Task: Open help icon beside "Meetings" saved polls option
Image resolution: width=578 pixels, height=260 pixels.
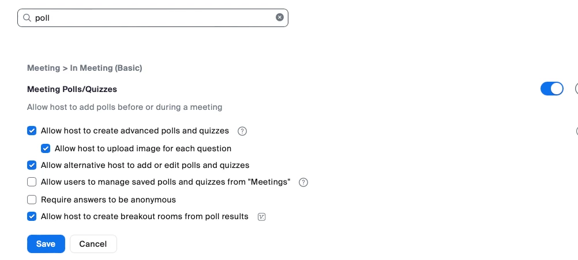Action: [x=303, y=183]
